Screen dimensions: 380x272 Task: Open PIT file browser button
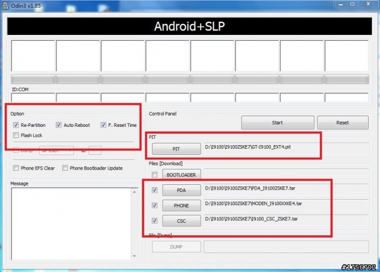(176, 149)
